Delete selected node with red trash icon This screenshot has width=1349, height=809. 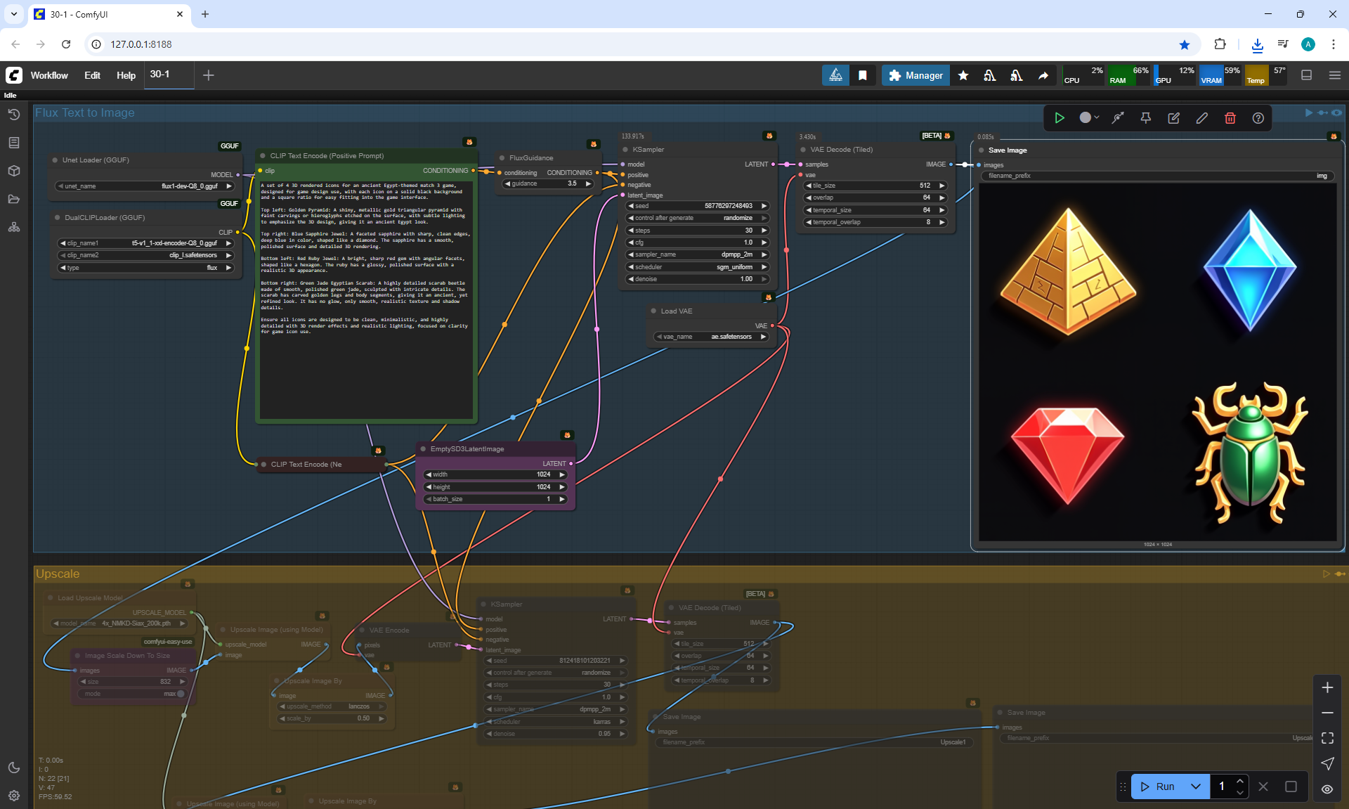pos(1230,118)
